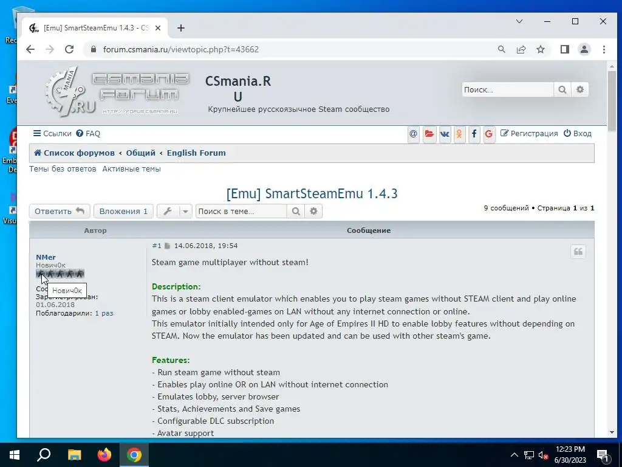The height and width of the screenshot is (467, 622).
Task: Bookmark this page with the star icon
Action: click(540, 49)
